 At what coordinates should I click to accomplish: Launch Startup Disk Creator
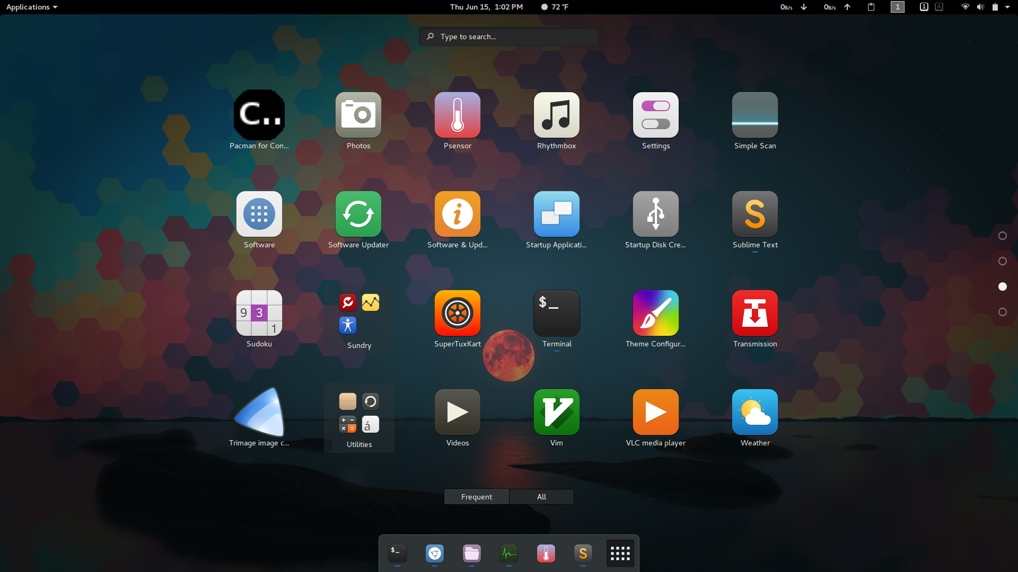point(656,214)
